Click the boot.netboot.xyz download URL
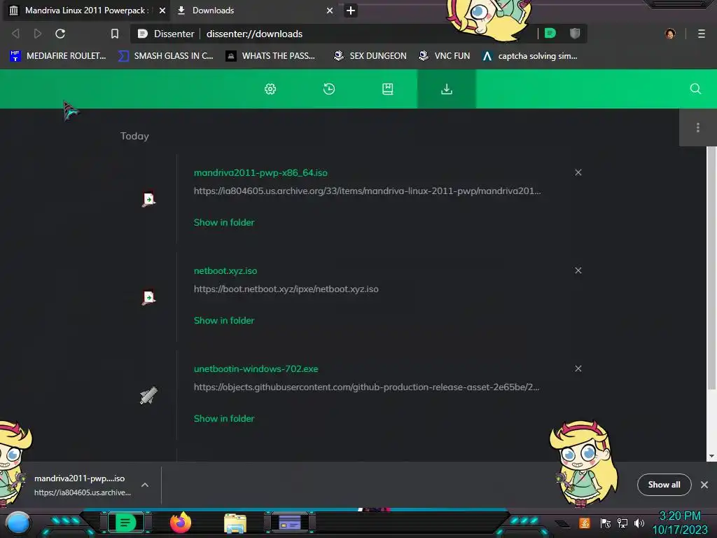This screenshot has height=538, width=717. pos(286,289)
